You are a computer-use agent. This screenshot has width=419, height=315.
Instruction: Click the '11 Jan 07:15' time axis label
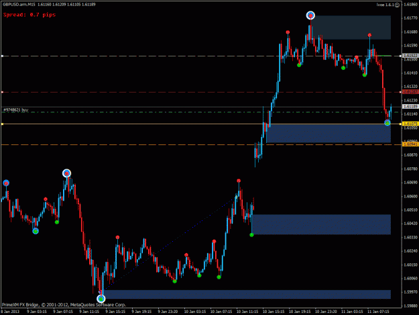pos(378,312)
